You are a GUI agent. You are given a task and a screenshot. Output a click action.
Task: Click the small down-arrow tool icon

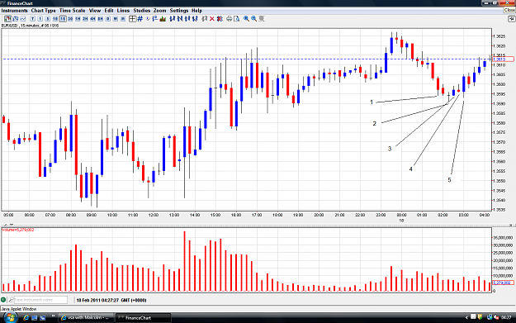[x=148, y=19]
